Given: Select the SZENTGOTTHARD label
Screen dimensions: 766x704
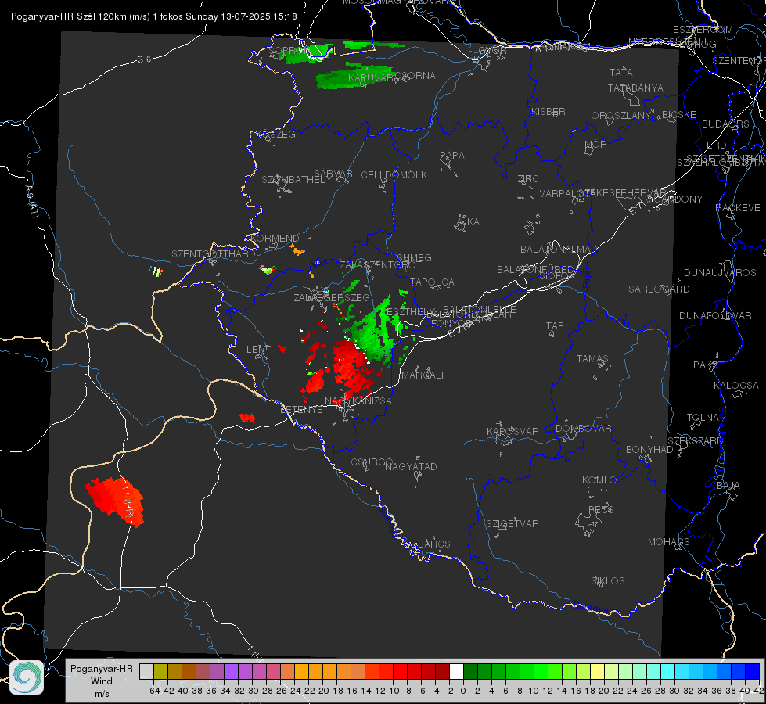Looking at the screenshot, I should 214,254.
